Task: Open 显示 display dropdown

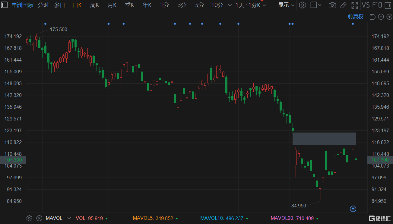Action: click(286, 5)
